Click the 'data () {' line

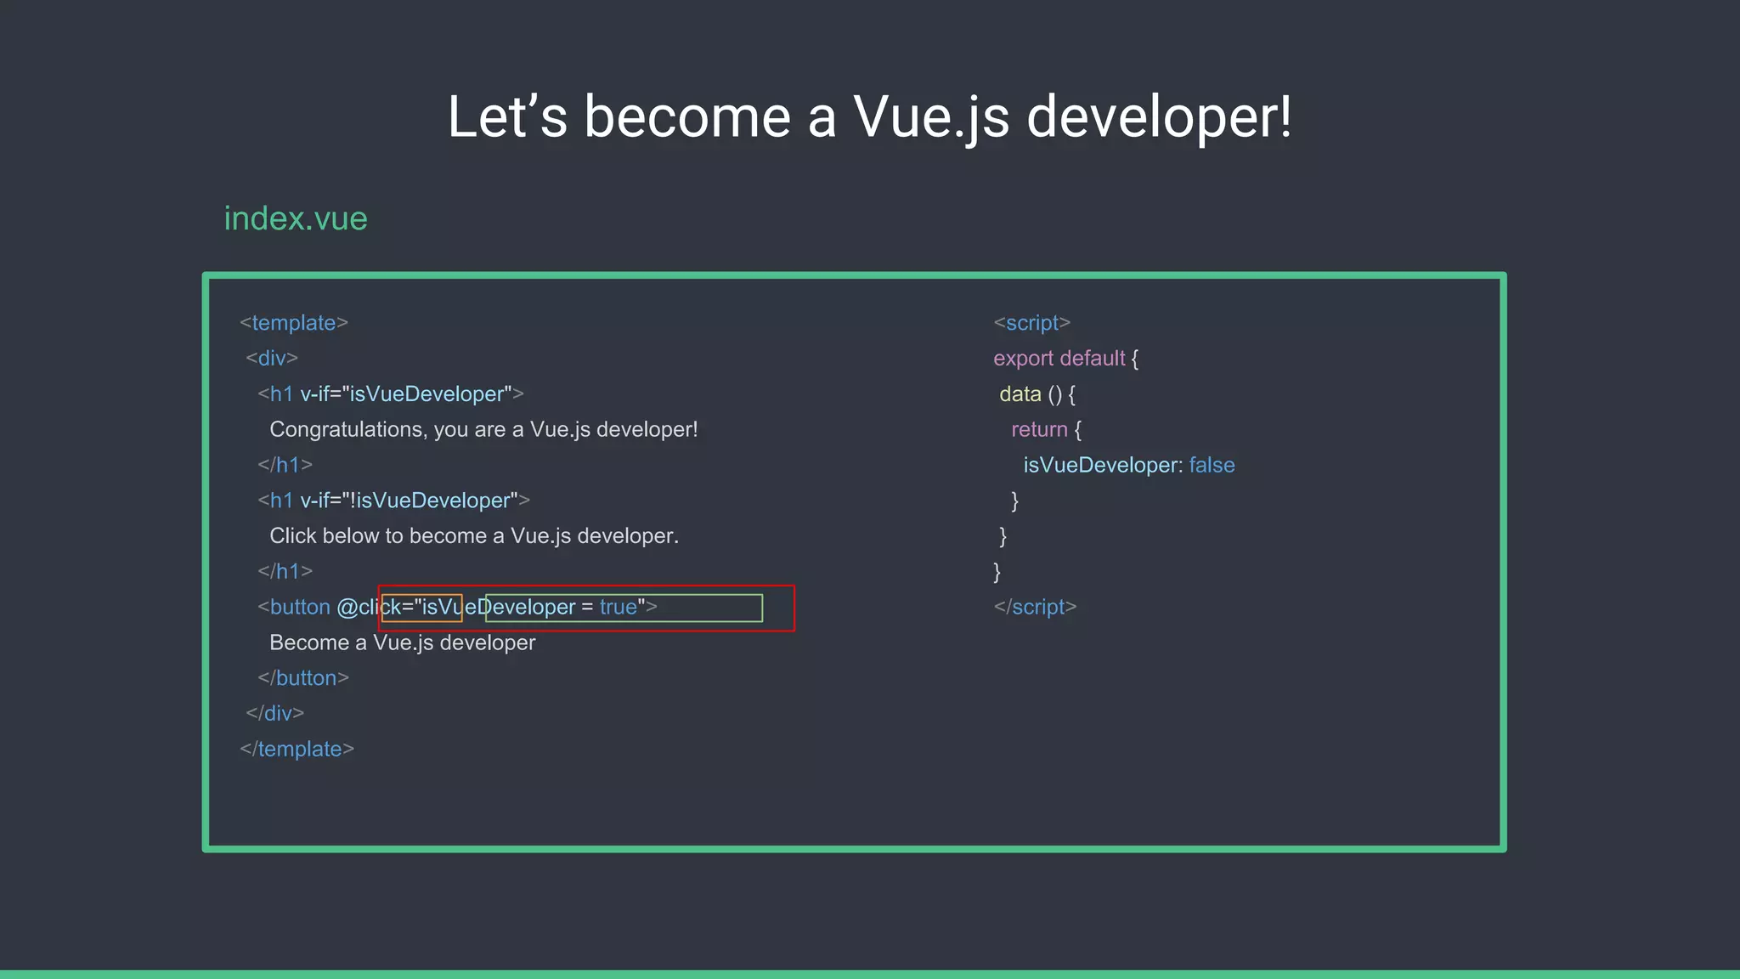(1037, 394)
